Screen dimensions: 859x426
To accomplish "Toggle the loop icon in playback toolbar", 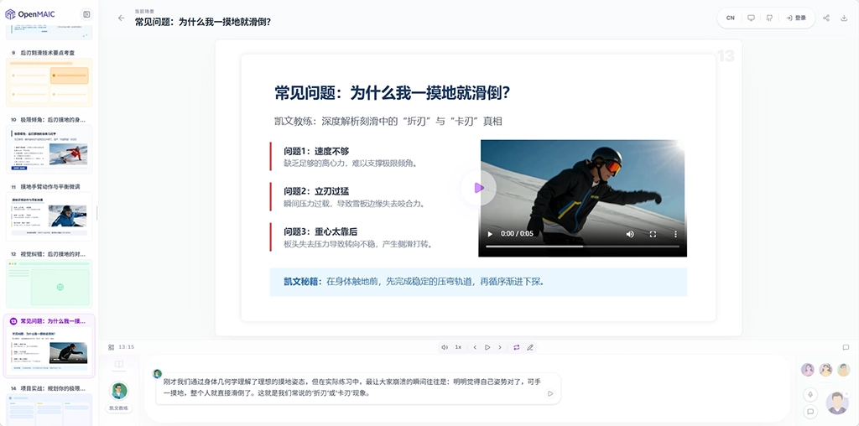I will [516, 347].
